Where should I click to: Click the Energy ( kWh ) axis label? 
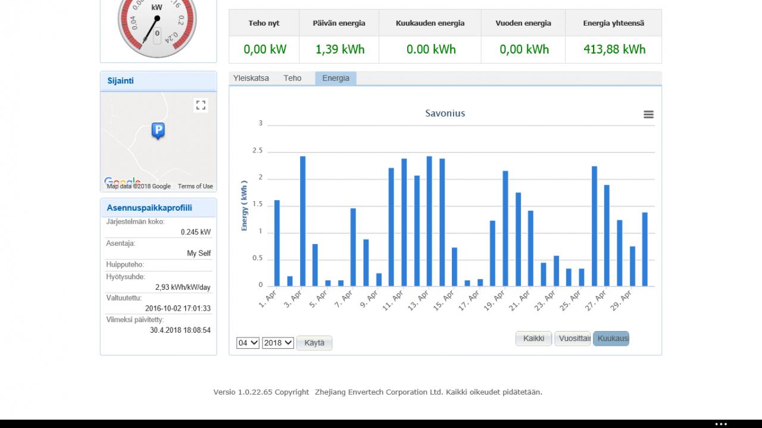click(245, 205)
